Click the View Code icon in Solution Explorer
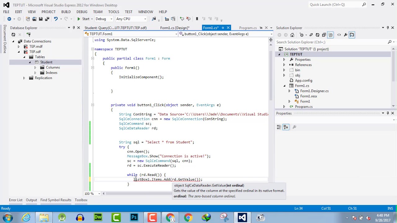Image resolution: width=397 pixels, height=223 pixels. (x=339, y=35)
